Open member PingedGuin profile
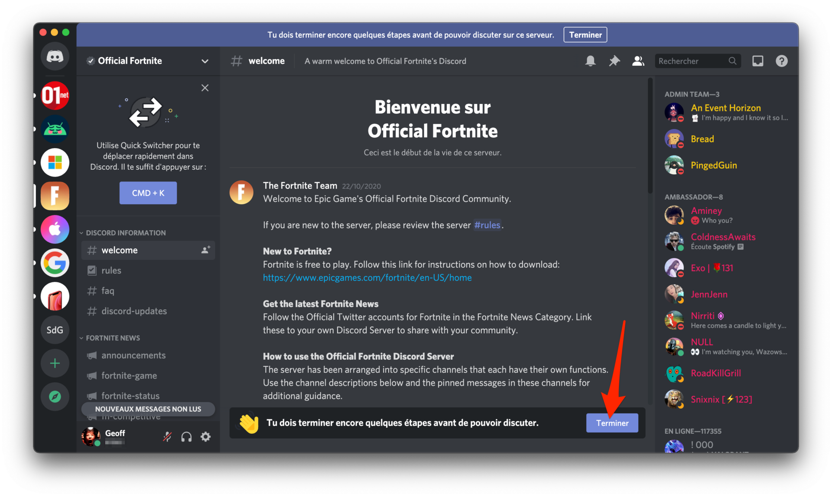832x497 pixels. point(727,165)
